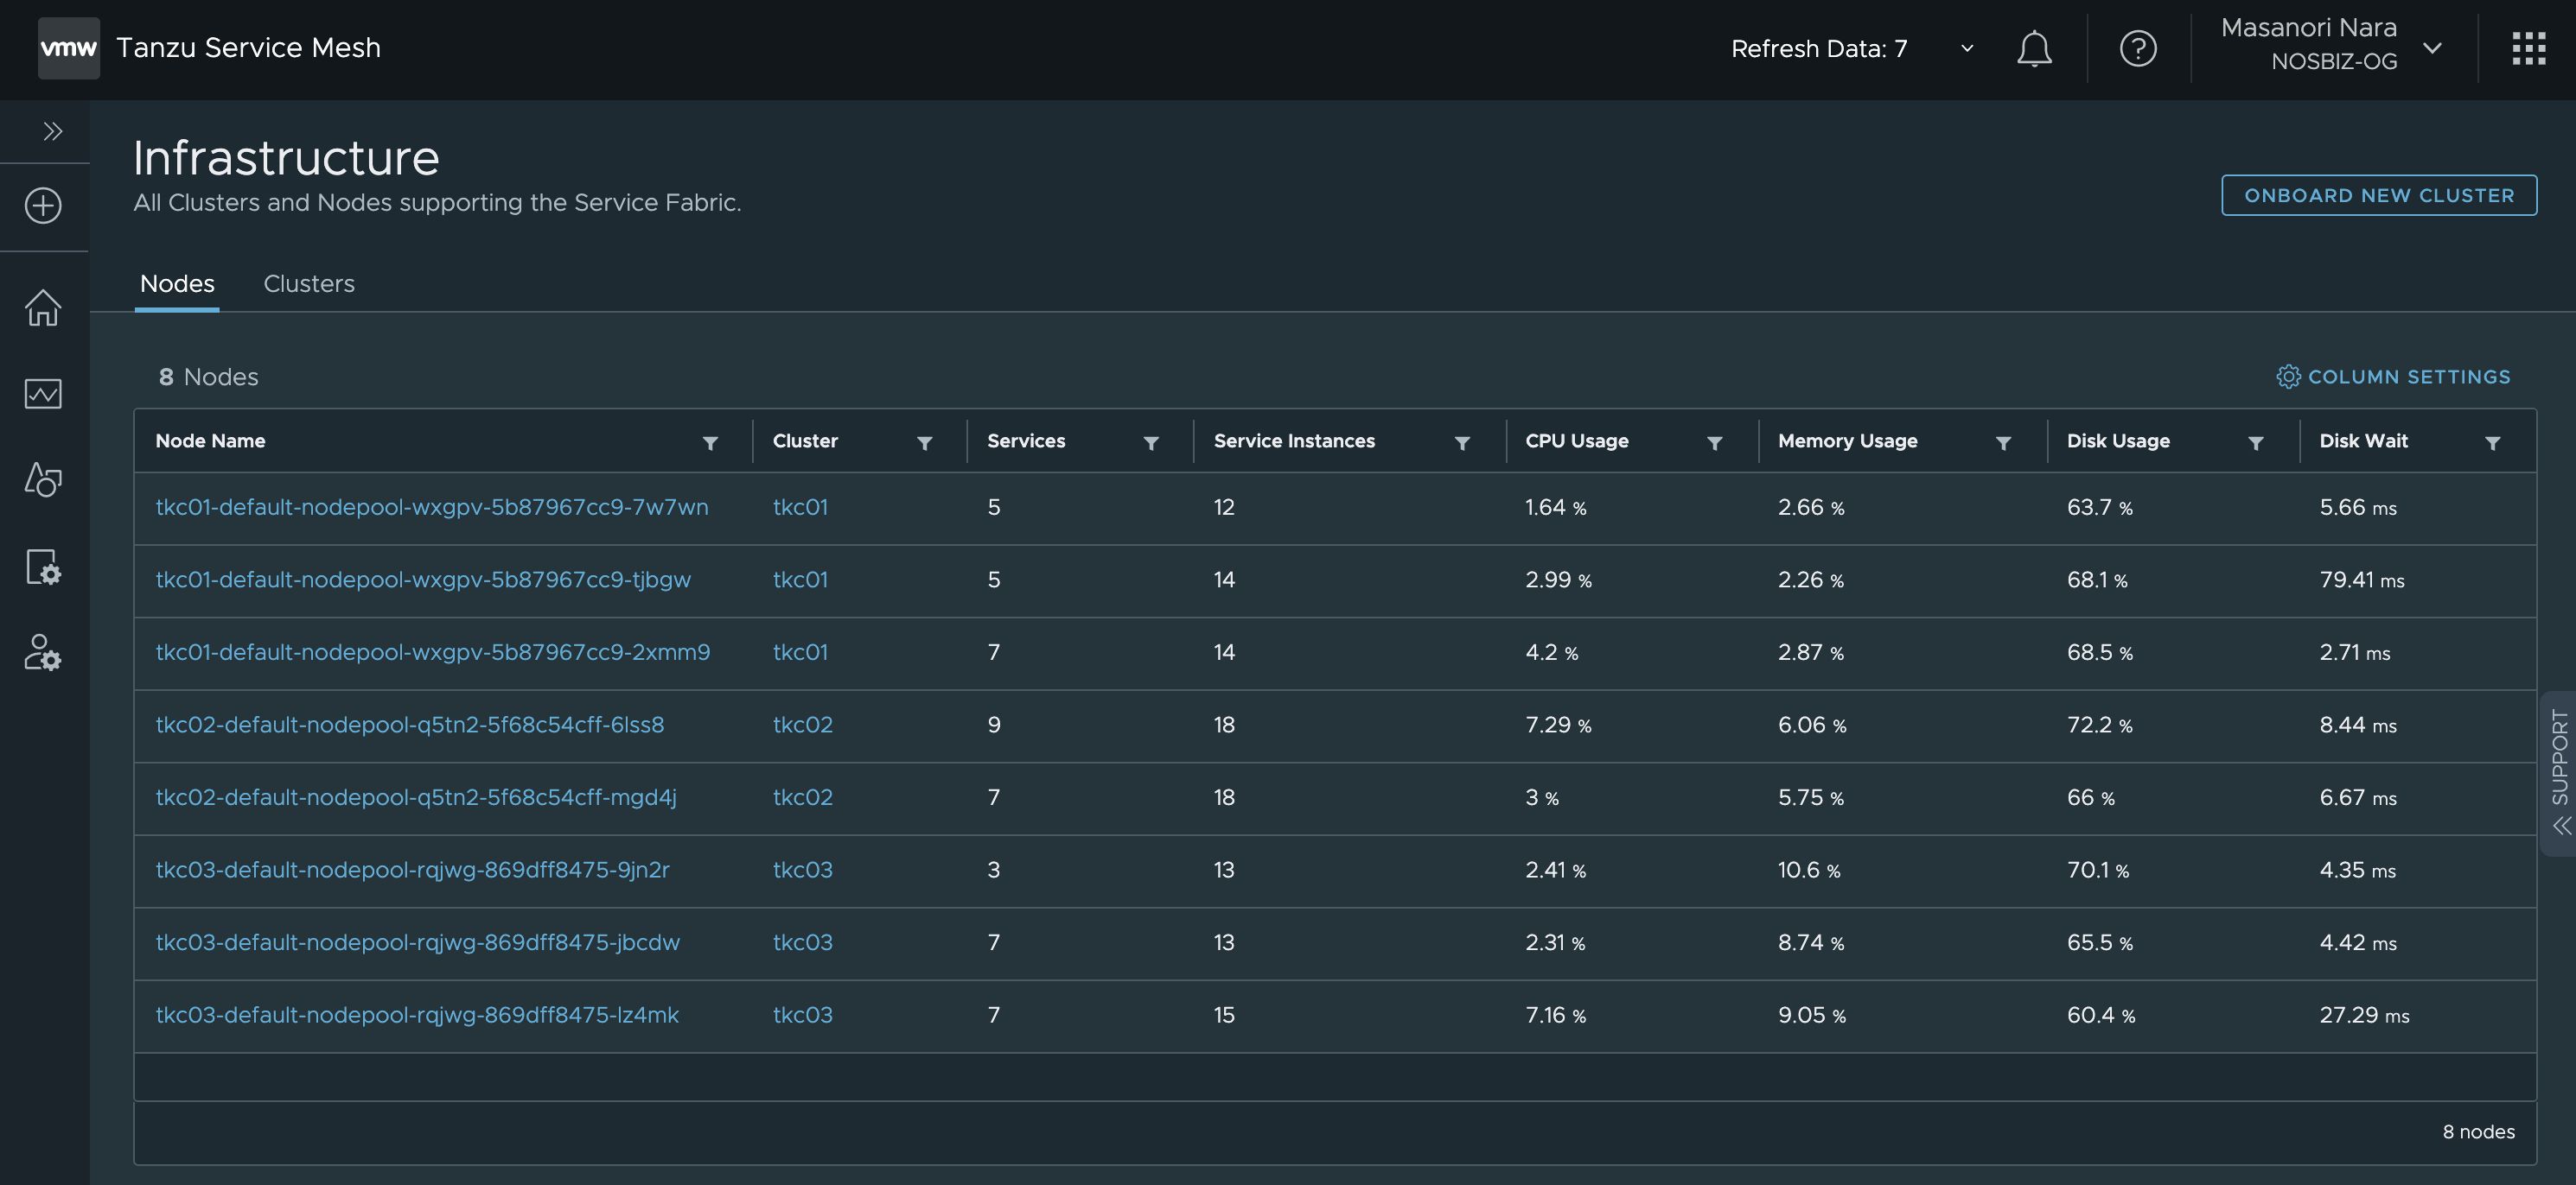This screenshot has width=2576, height=1185.
Task: Click the VMware logo icon
Action: (68, 48)
